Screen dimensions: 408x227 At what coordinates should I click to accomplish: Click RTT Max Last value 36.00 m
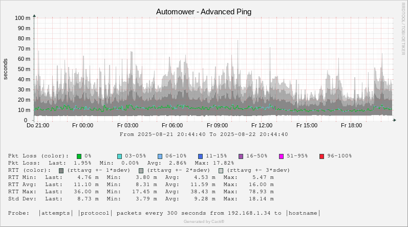[x=86, y=192]
